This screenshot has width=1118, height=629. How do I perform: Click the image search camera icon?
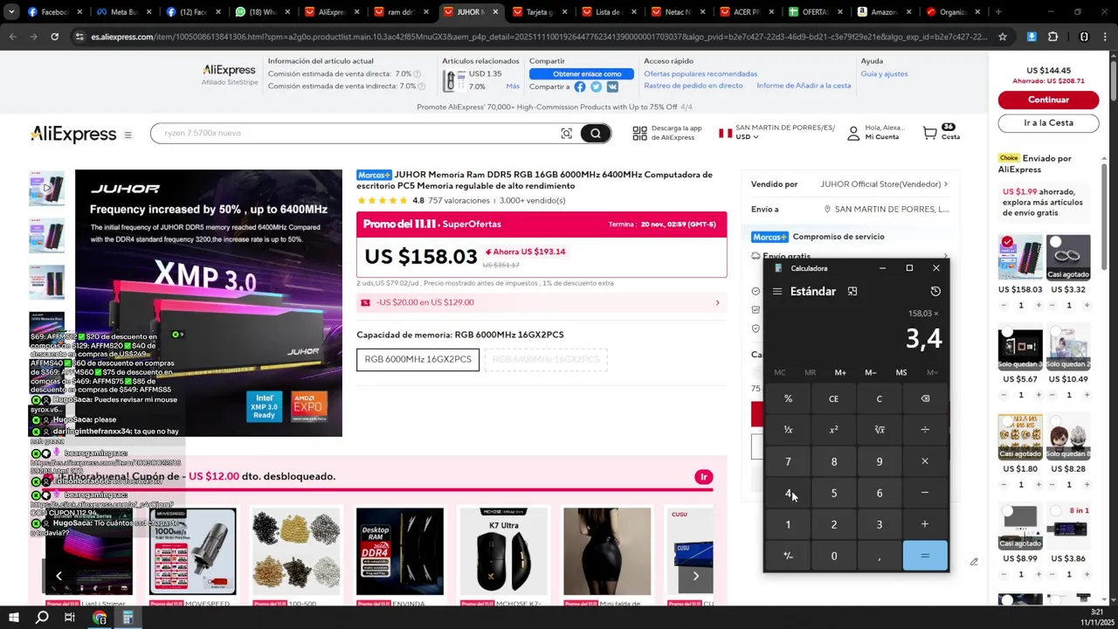566,133
